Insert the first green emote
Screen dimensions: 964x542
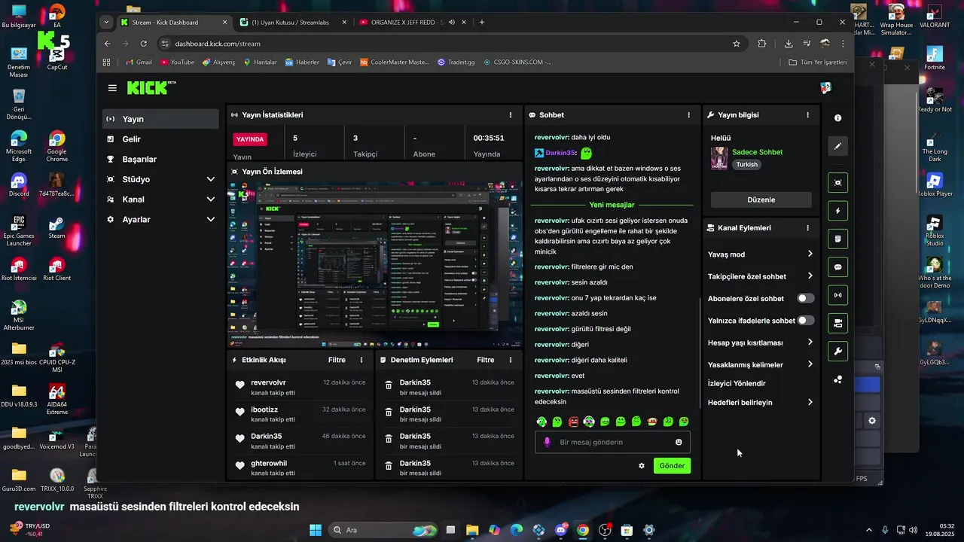pos(541,422)
